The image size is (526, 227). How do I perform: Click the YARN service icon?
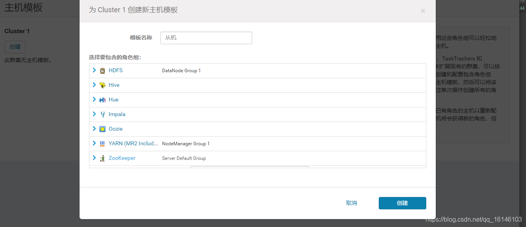(x=103, y=144)
